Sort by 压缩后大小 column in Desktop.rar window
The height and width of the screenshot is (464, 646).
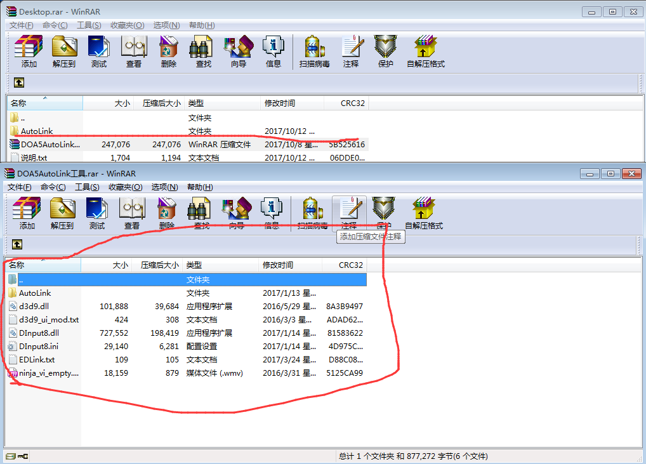[x=159, y=103]
